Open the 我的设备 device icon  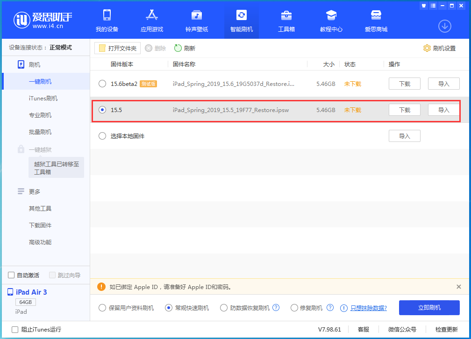pyautogui.click(x=107, y=15)
